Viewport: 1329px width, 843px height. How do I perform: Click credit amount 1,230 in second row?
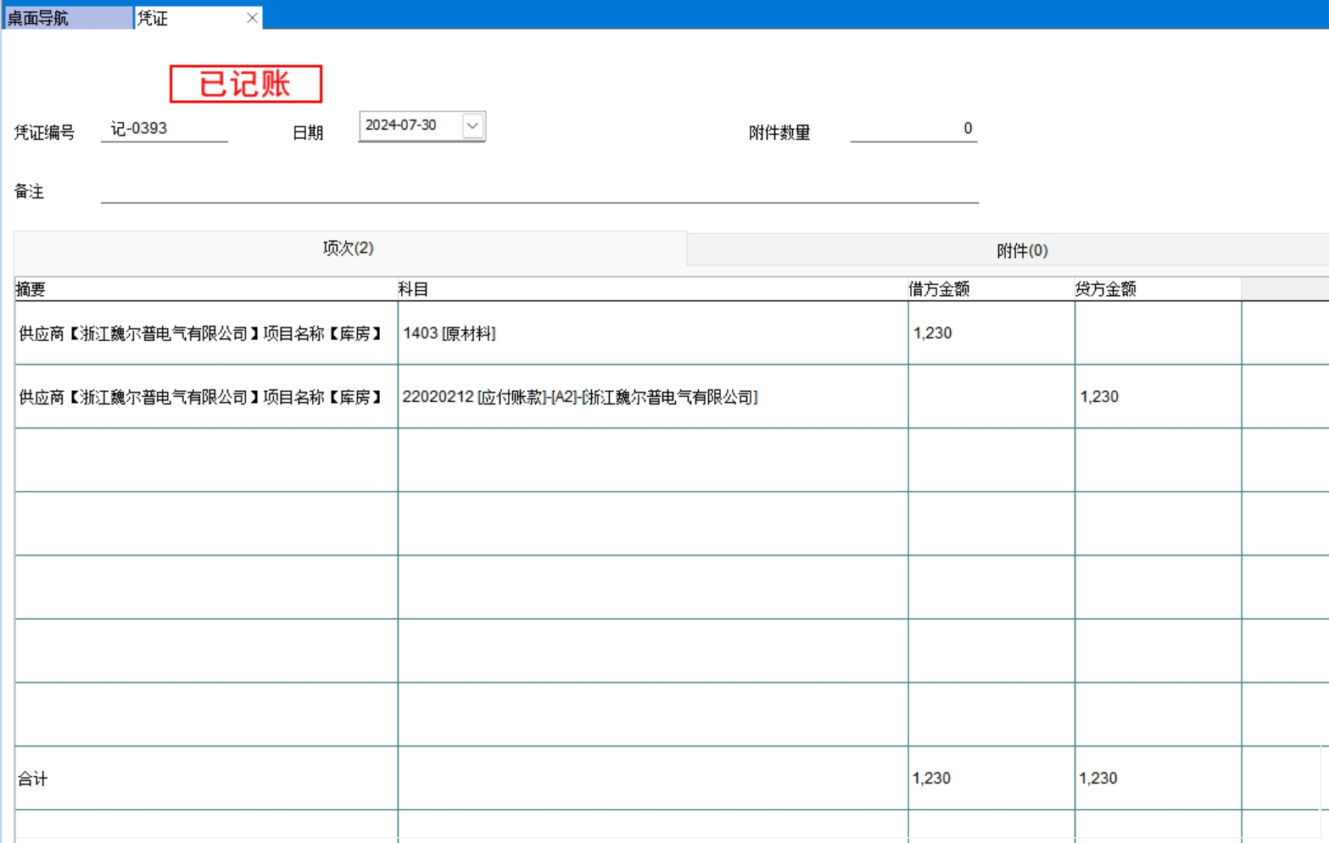(x=1157, y=397)
